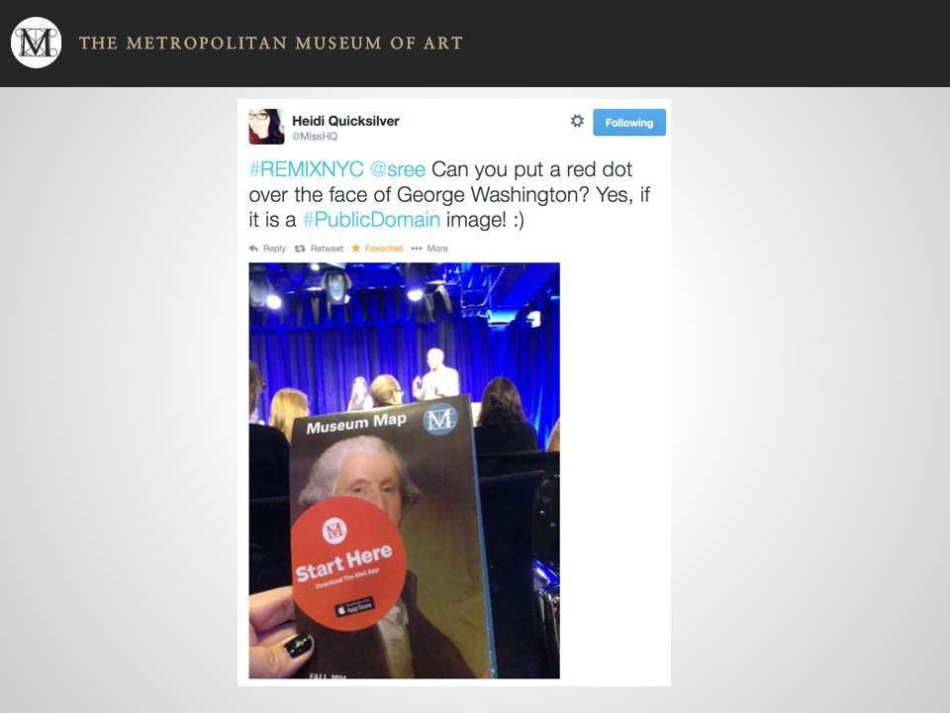Open the #REMIXNYC hashtag link

[x=306, y=169]
